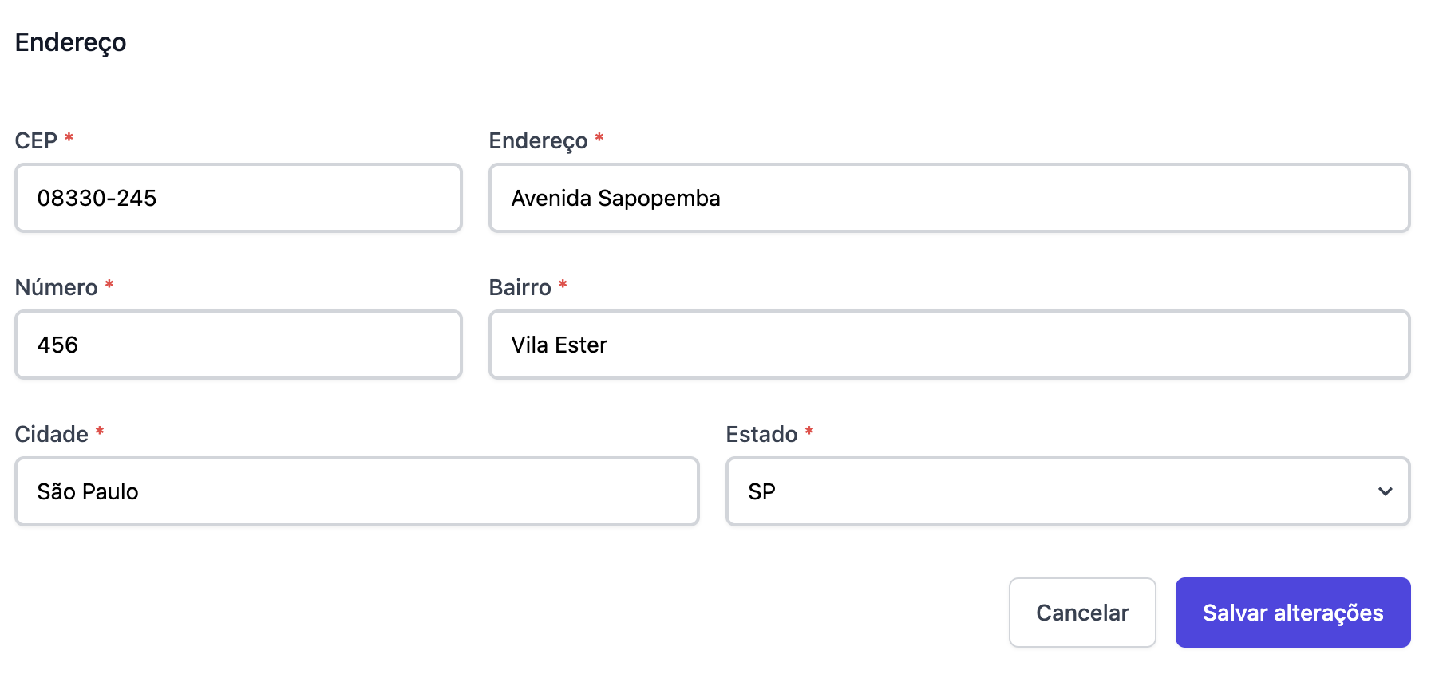Image resolution: width=1435 pixels, height=678 pixels.
Task: Click the CEP input field with 08330-245
Action: 238,198
